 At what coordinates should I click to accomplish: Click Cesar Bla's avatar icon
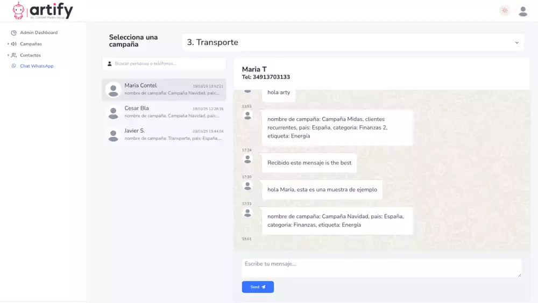113,112
